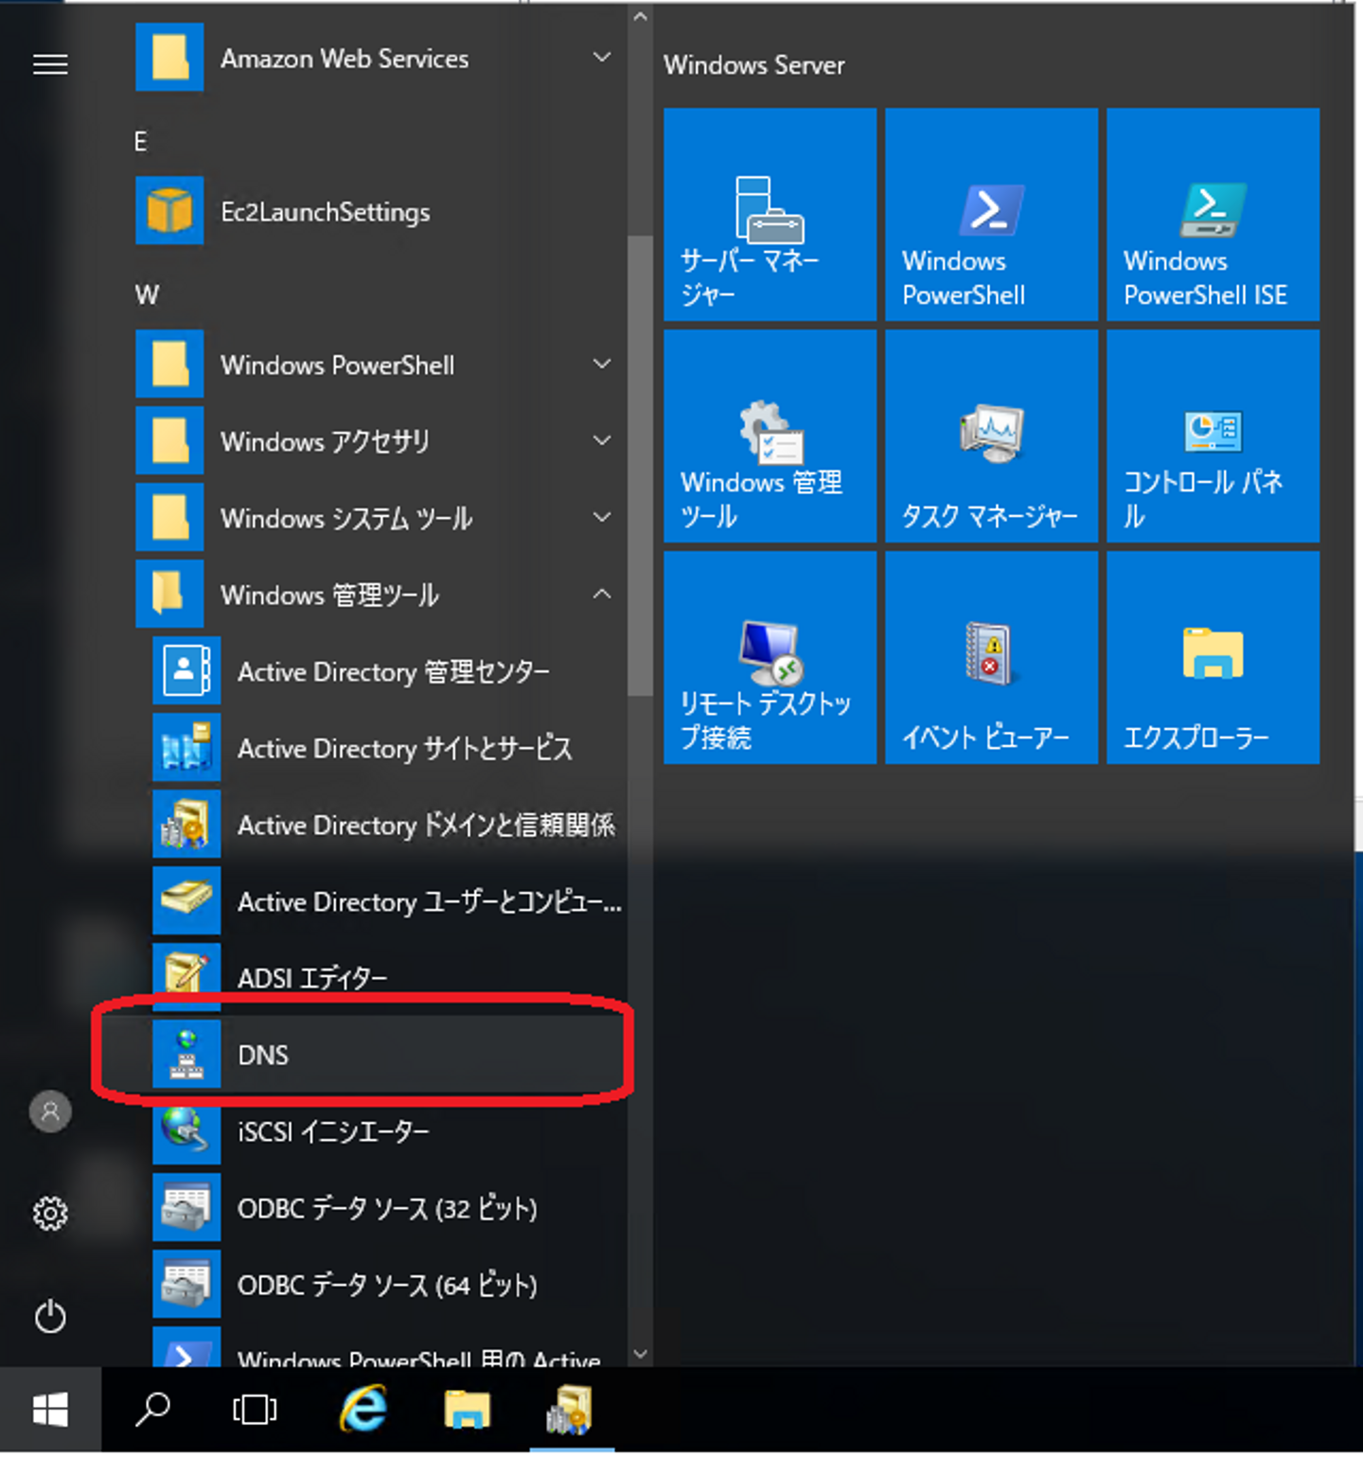Open the iSCSI イニシエーター icon
This screenshot has width=1363, height=1457.
pyautogui.click(x=186, y=1131)
